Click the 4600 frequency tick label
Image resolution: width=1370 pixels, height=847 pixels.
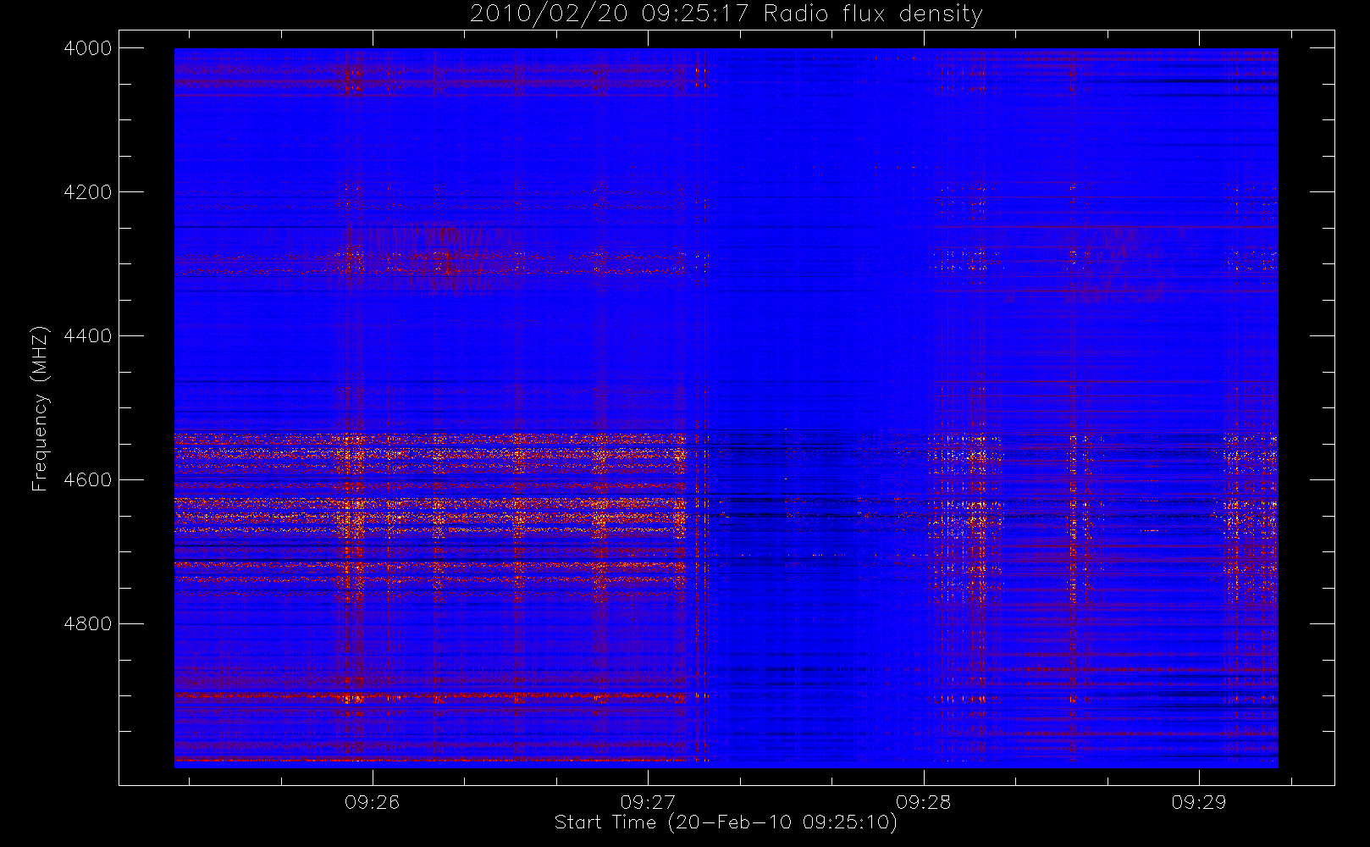coord(88,480)
